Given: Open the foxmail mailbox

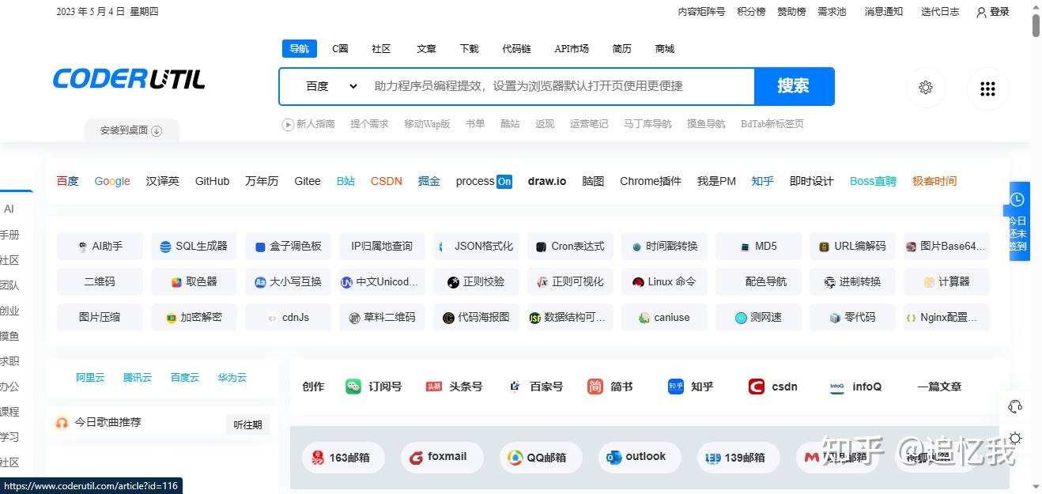Looking at the screenshot, I should [441, 457].
